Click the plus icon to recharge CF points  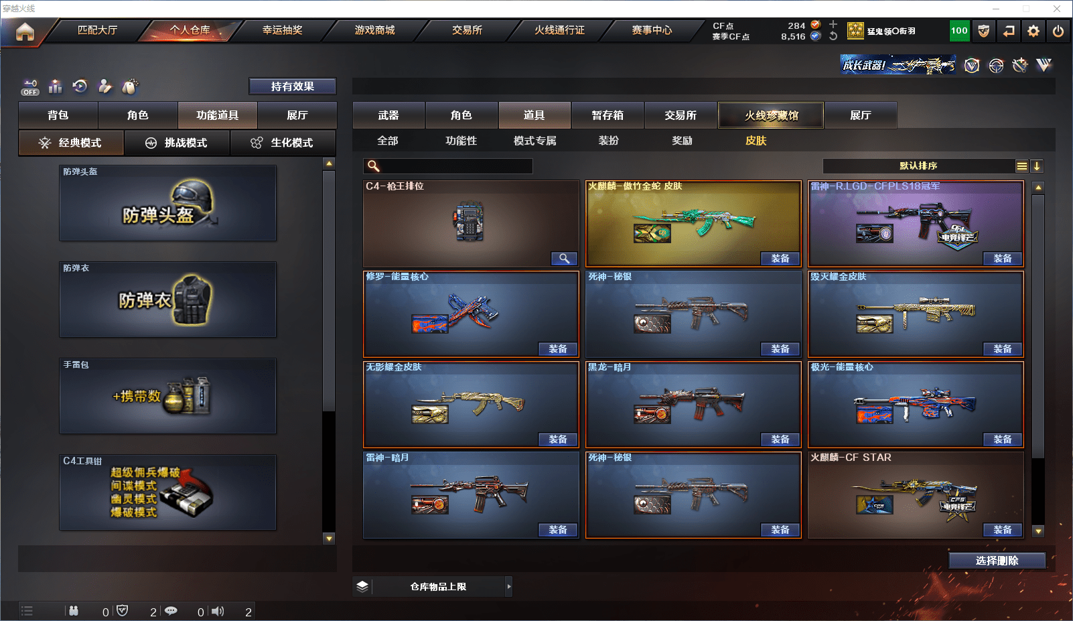click(x=833, y=25)
